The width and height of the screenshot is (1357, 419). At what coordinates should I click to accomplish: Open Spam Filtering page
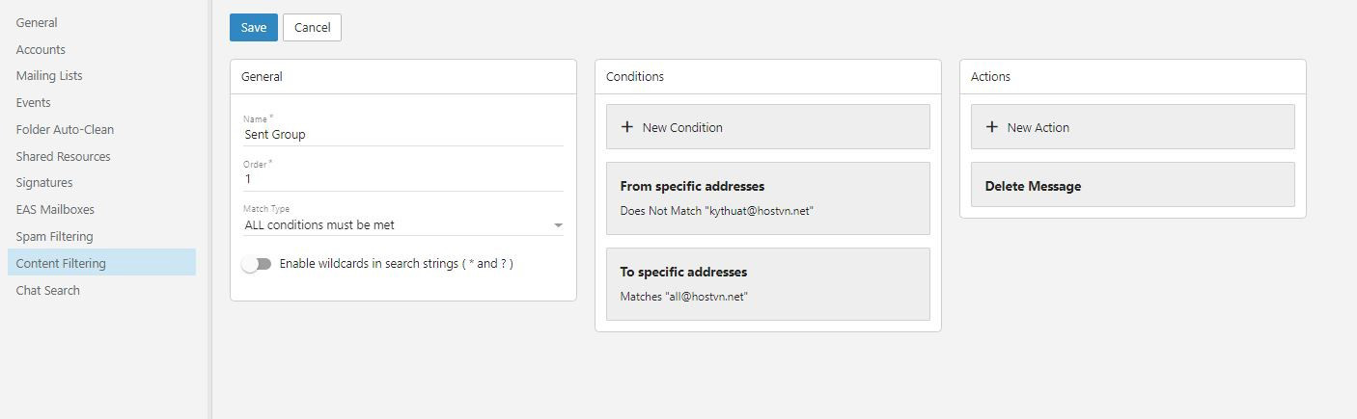click(x=54, y=236)
